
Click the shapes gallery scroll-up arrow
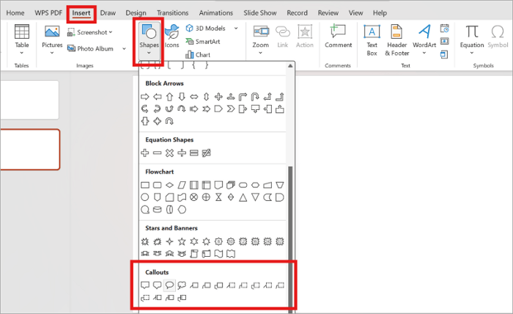tap(290, 66)
